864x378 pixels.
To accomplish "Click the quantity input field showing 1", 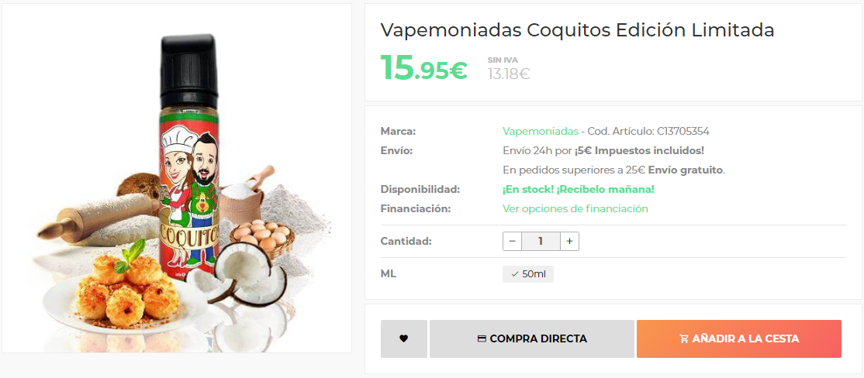I will (x=541, y=242).
